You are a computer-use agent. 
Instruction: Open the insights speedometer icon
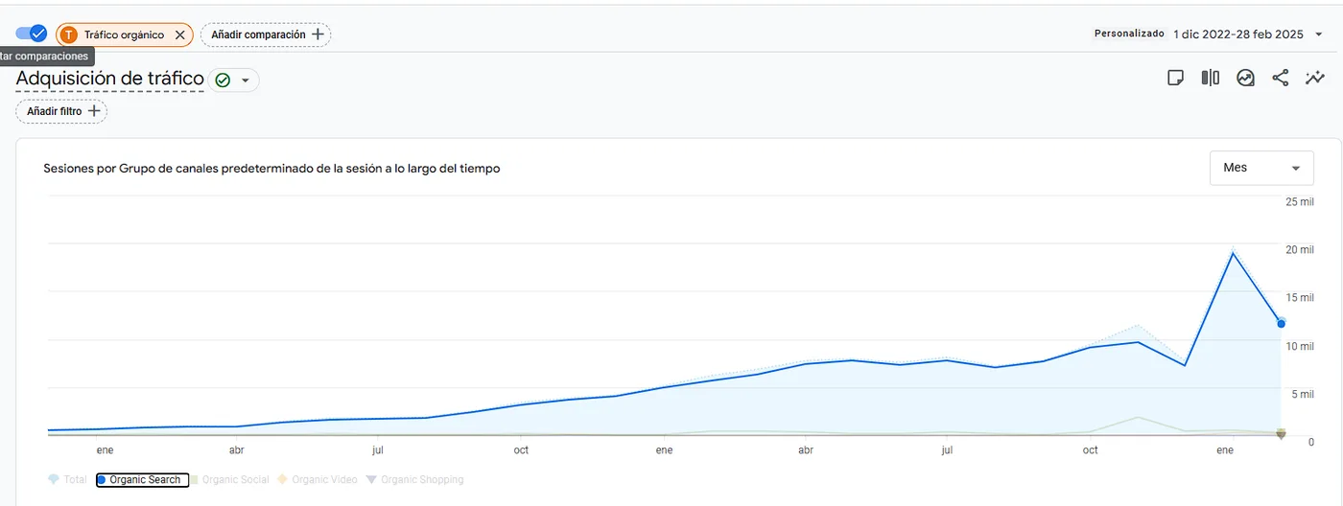pos(1245,79)
